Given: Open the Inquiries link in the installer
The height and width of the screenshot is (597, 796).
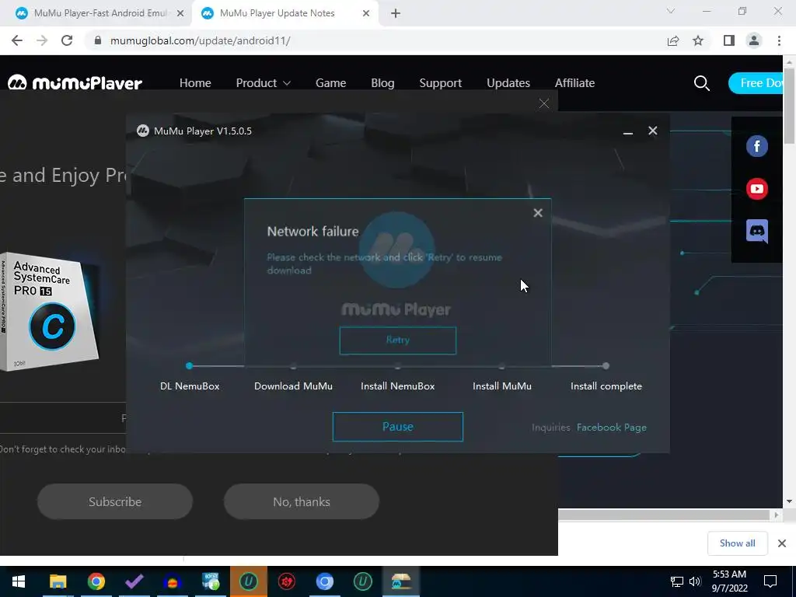Looking at the screenshot, I should click(x=551, y=428).
